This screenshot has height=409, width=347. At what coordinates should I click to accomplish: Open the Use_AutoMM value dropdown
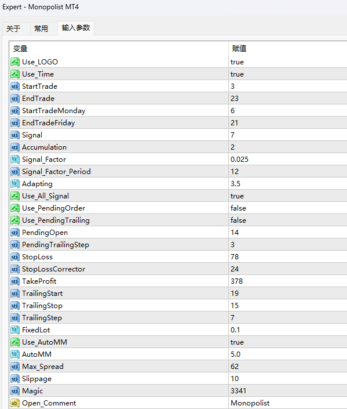tap(287, 342)
